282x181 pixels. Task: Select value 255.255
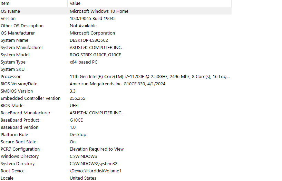click(x=77, y=98)
